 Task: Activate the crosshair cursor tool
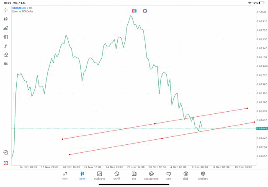tap(6, 10)
